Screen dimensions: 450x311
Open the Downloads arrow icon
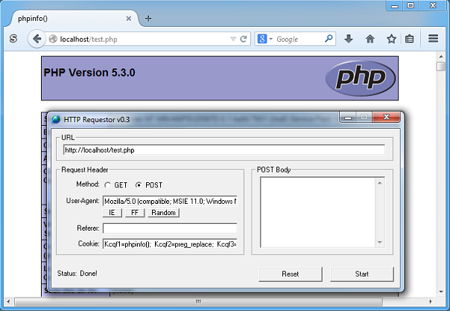(x=349, y=39)
